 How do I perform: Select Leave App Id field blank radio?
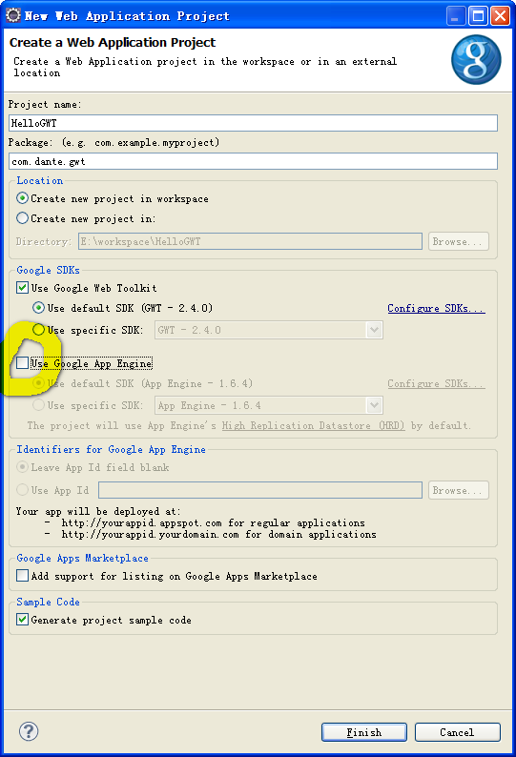(22, 467)
